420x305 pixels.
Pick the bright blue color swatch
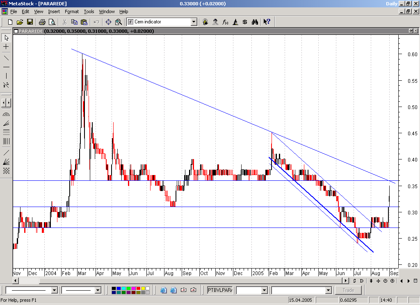pyautogui.click(x=119, y=289)
